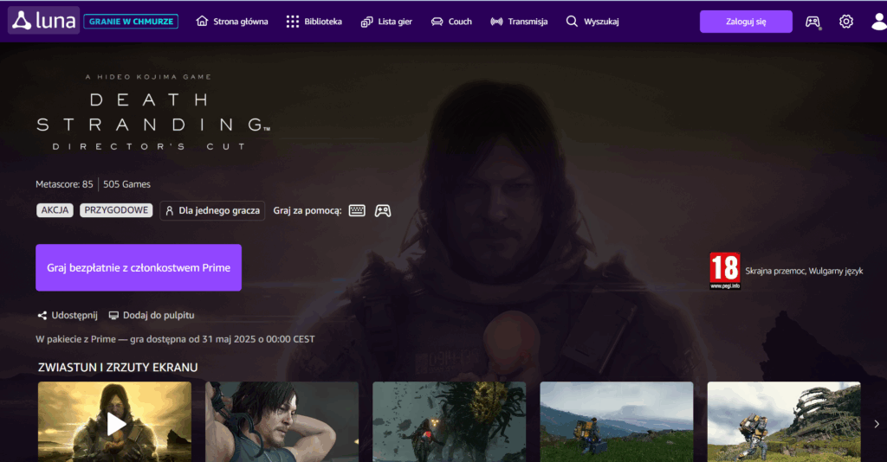
Task: Play the trailer video thumbnail
Action: (115, 423)
